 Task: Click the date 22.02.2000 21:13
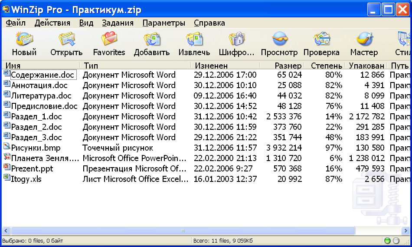pos(225,158)
